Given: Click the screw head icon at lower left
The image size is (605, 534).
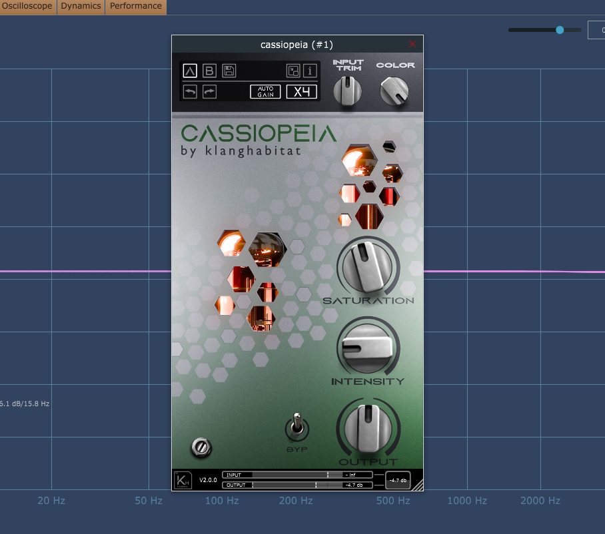Looking at the screenshot, I should [201, 447].
